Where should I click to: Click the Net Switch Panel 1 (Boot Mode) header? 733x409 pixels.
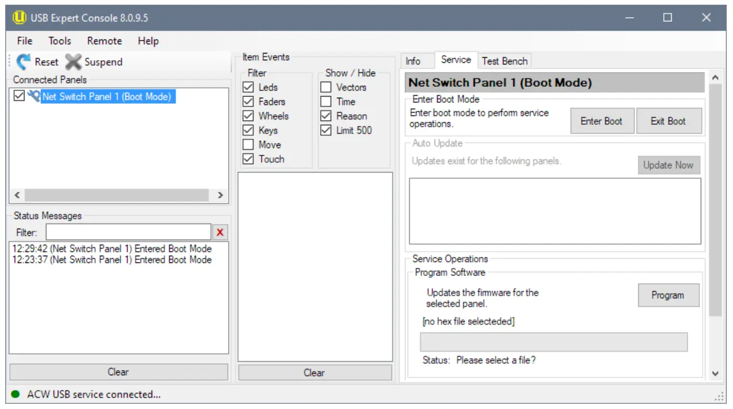pos(554,83)
